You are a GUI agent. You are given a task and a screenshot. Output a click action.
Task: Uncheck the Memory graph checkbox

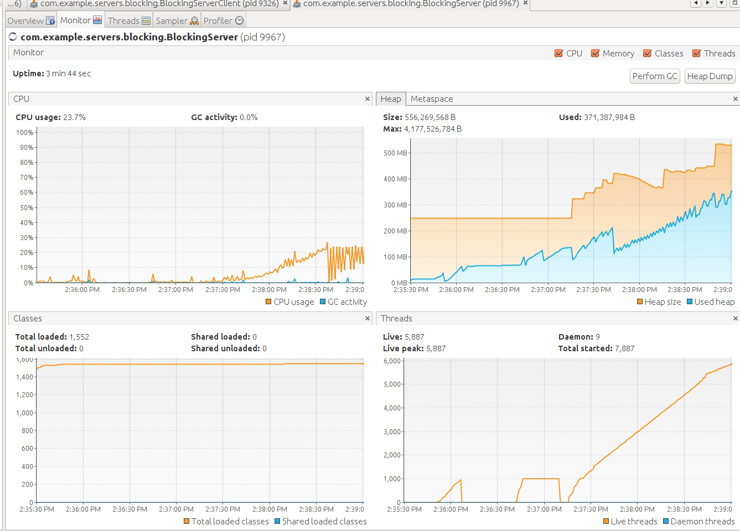click(596, 54)
